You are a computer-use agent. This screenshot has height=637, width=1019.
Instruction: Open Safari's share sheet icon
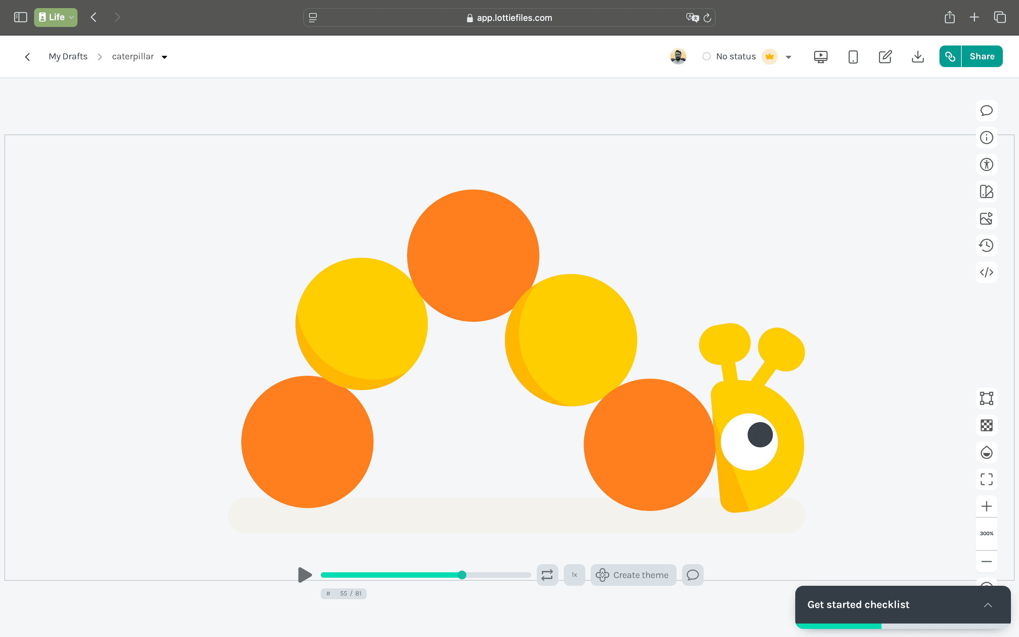pos(950,17)
